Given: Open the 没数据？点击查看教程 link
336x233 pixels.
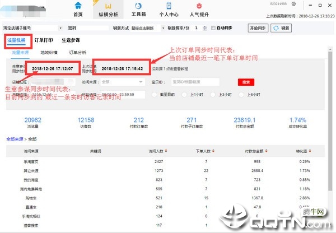Looking at the screenshot, I should (170, 69).
